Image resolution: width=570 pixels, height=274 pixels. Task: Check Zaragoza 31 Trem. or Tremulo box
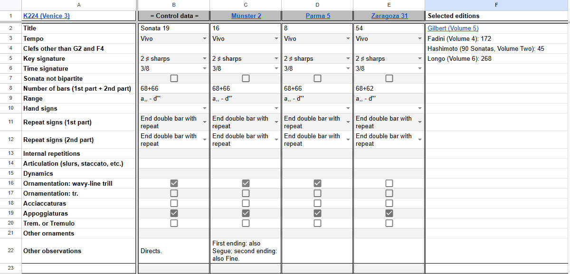tap(389, 223)
